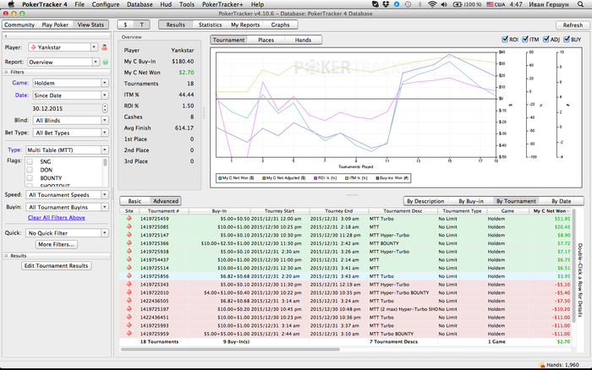This screenshot has width=592, height=370.
Task: Click the green icon next to Report dropdown
Action: (107, 62)
